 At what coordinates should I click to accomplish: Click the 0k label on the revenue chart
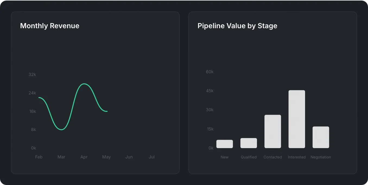33,148
